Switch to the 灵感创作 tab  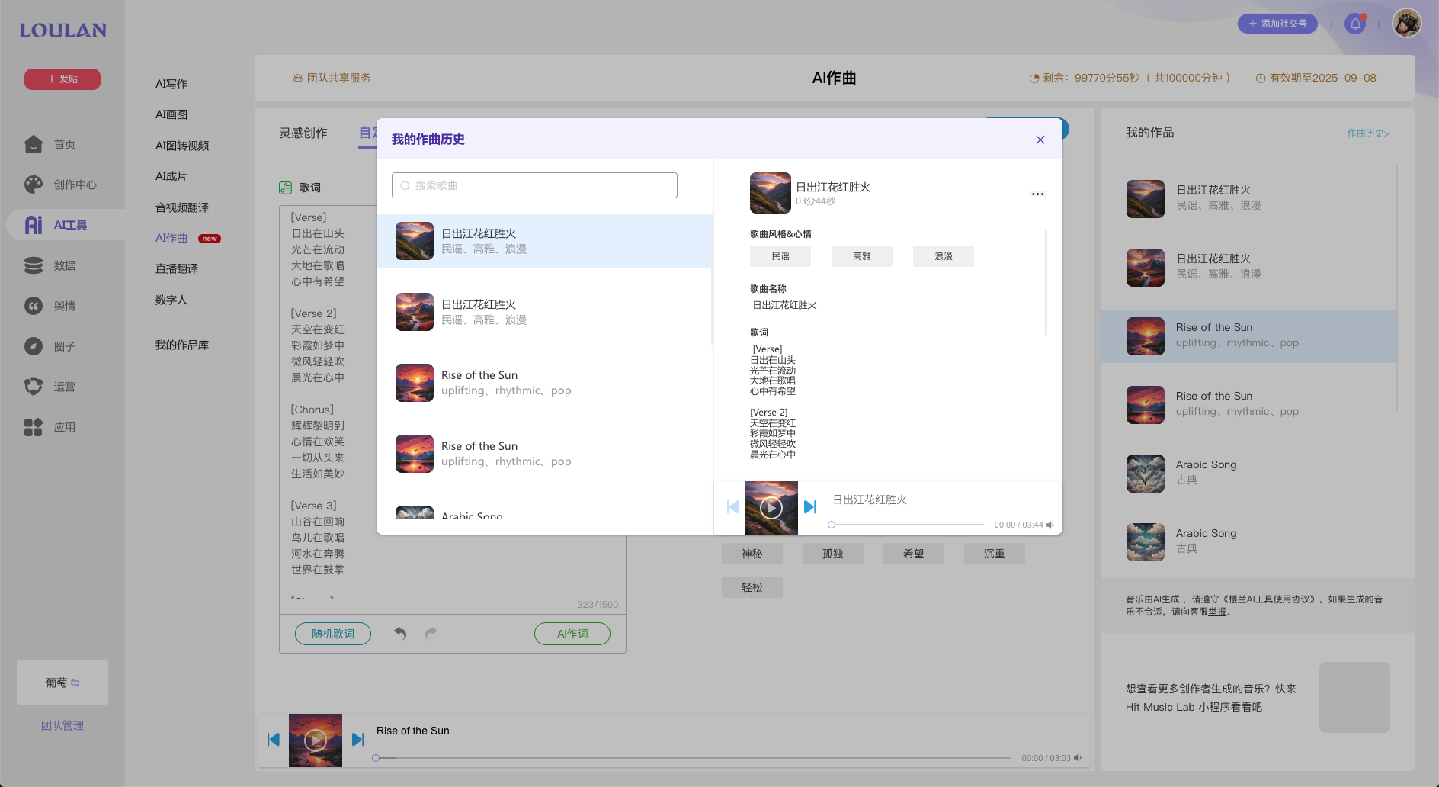(303, 132)
